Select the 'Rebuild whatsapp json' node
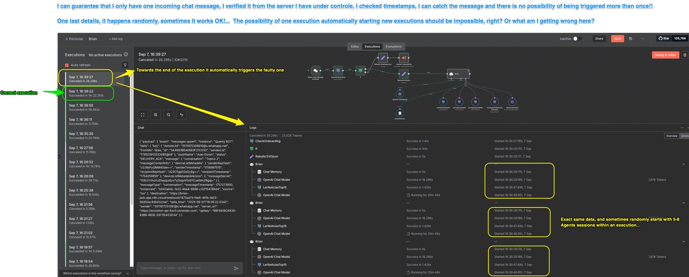This screenshot has height=277, width=689. point(383,58)
